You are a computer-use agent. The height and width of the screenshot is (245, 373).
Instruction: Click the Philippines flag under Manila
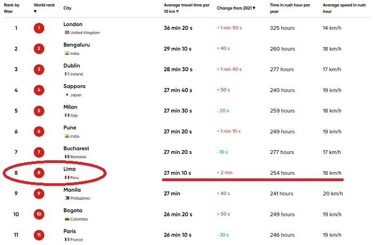coord(66,198)
